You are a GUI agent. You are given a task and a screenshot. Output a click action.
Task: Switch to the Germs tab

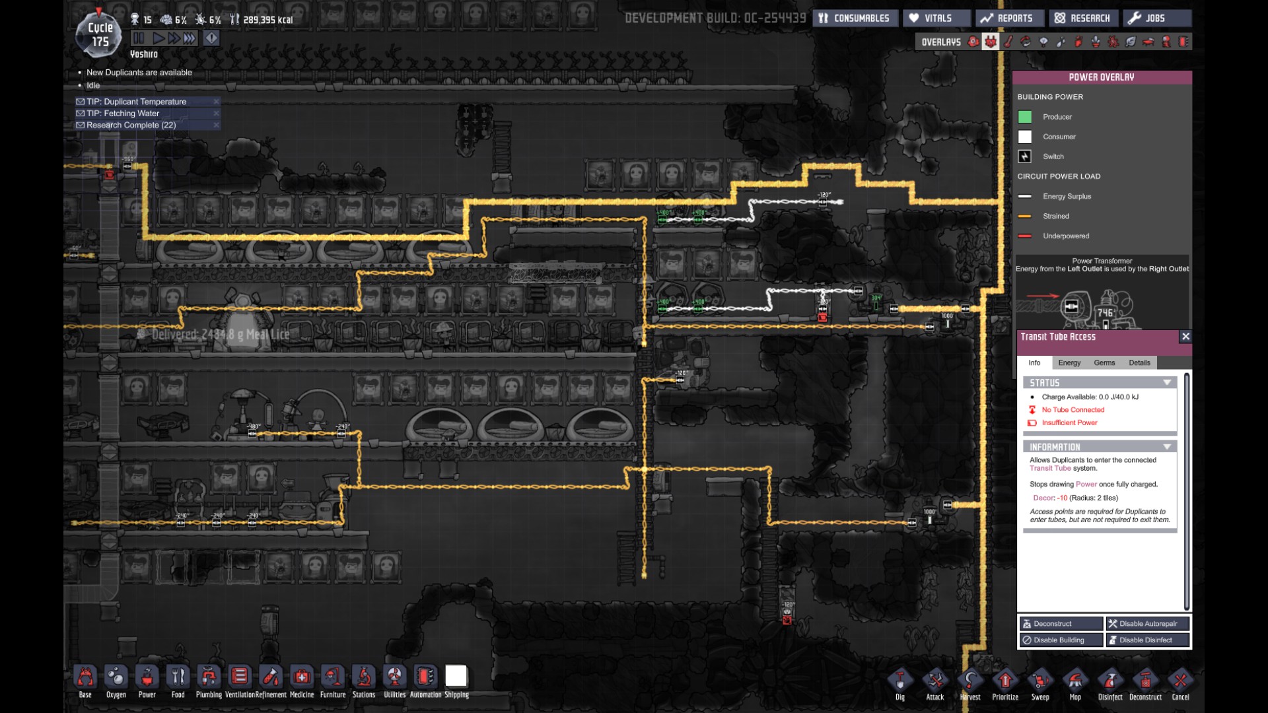[1104, 362]
